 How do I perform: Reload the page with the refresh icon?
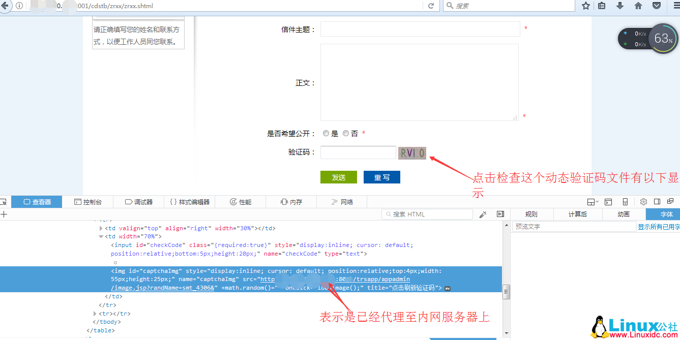431,6
